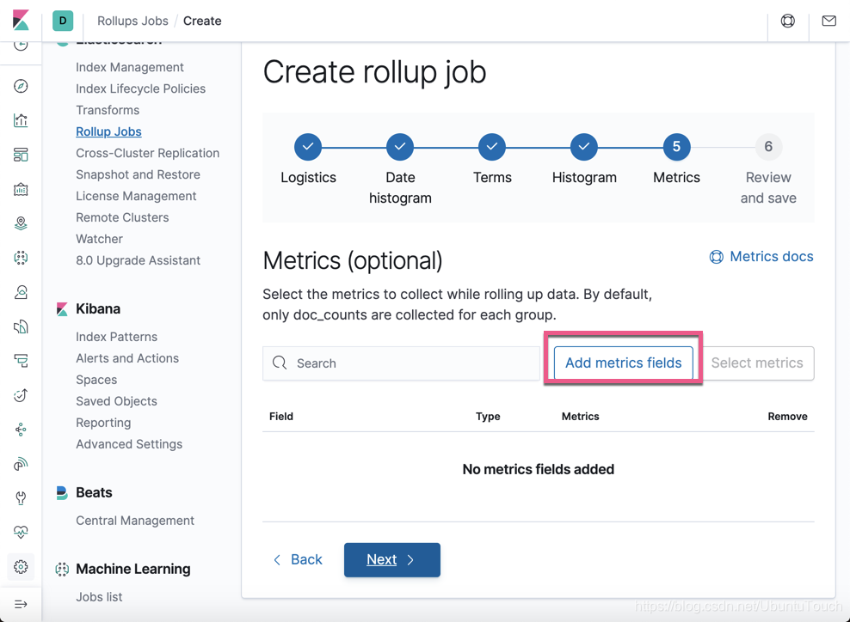Screen dimensions: 850x622
Task: Open Snapshot and Restore
Action: click(138, 174)
